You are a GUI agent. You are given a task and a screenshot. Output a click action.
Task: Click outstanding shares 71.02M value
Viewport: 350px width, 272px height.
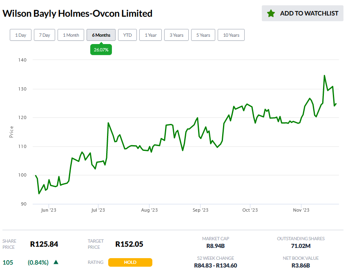coord(301,246)
